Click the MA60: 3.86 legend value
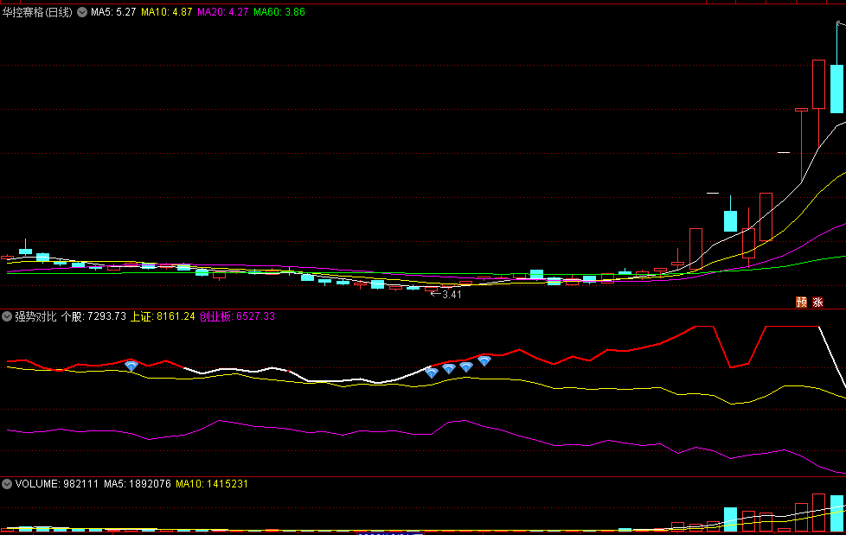 pos(279,12)
